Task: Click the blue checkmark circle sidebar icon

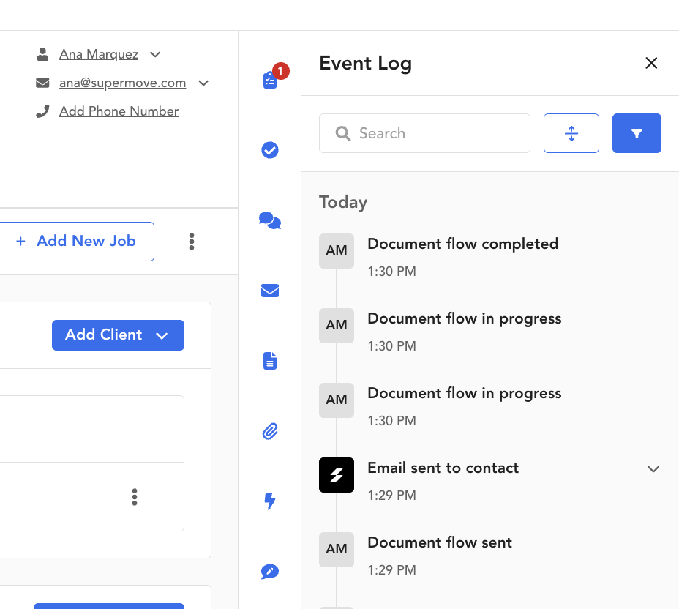Action: click(x=270, y=150)
